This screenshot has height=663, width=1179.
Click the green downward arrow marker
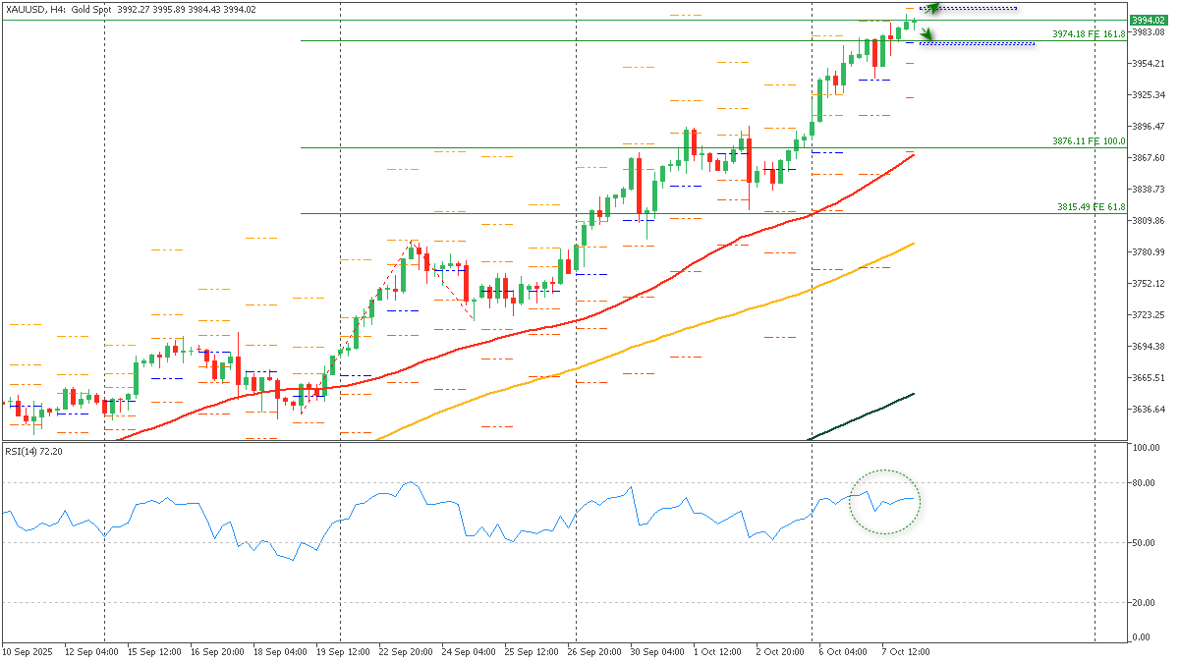click(x=926, y=35)
